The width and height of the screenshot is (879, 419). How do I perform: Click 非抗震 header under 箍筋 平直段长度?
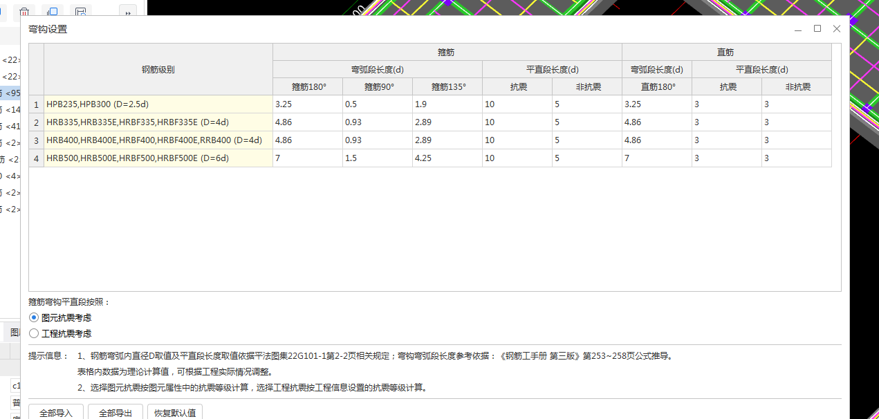tap(587, 87)
